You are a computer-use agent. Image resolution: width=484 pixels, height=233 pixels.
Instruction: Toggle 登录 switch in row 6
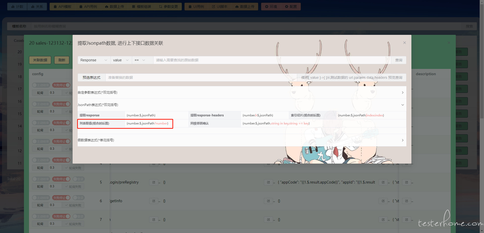[78, 198]
